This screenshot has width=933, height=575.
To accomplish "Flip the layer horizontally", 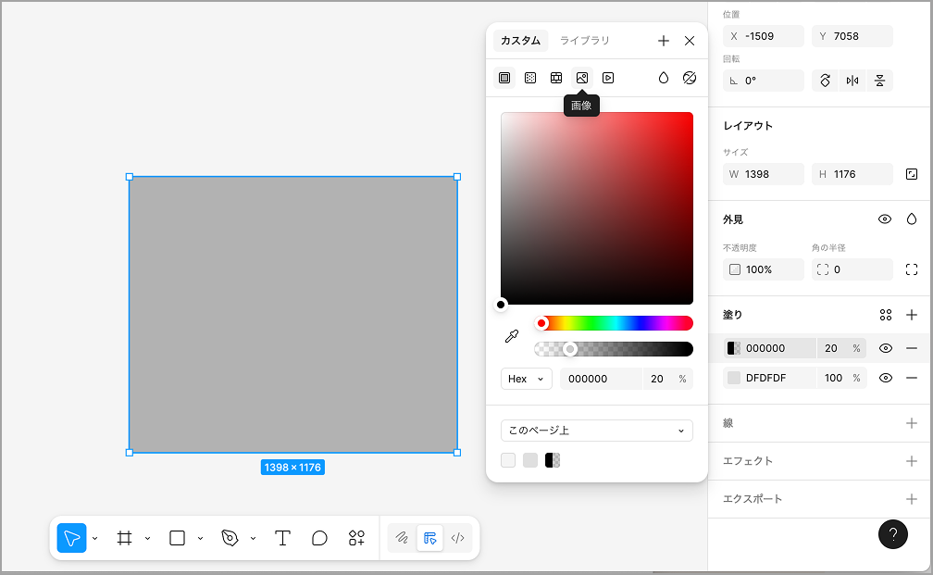I will pos(852,81).
